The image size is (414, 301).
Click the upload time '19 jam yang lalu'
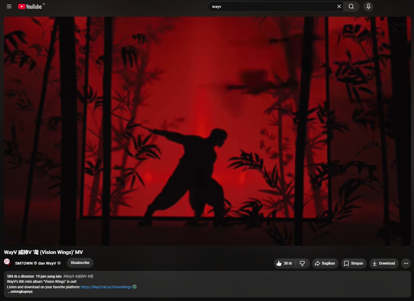point(48,276)
